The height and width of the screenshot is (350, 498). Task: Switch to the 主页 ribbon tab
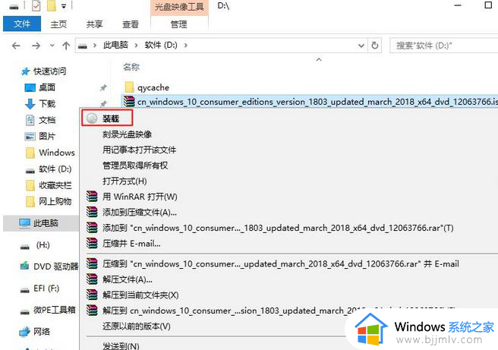pyautogui.click(x=58, y=24)
